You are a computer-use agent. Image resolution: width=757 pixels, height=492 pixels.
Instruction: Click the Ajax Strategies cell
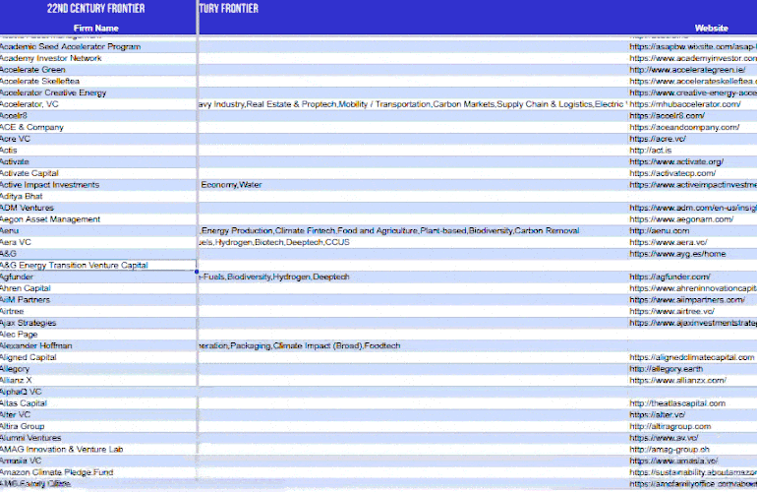tap(98, 323)
